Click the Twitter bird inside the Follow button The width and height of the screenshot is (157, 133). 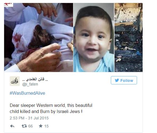(117, 80)
